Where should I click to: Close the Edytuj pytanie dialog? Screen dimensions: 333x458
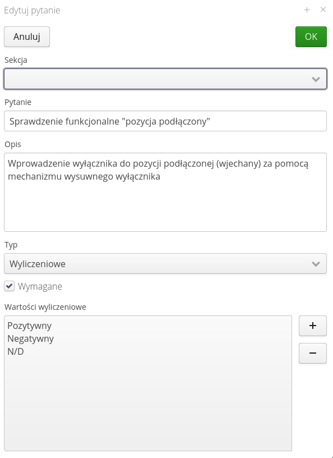323,10
